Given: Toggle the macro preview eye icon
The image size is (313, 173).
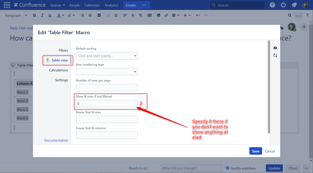Looking at the screenshot, I should point(275,48).
